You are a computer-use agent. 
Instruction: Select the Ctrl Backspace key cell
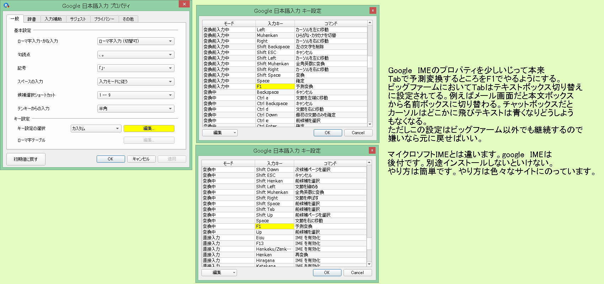[275, 104]
